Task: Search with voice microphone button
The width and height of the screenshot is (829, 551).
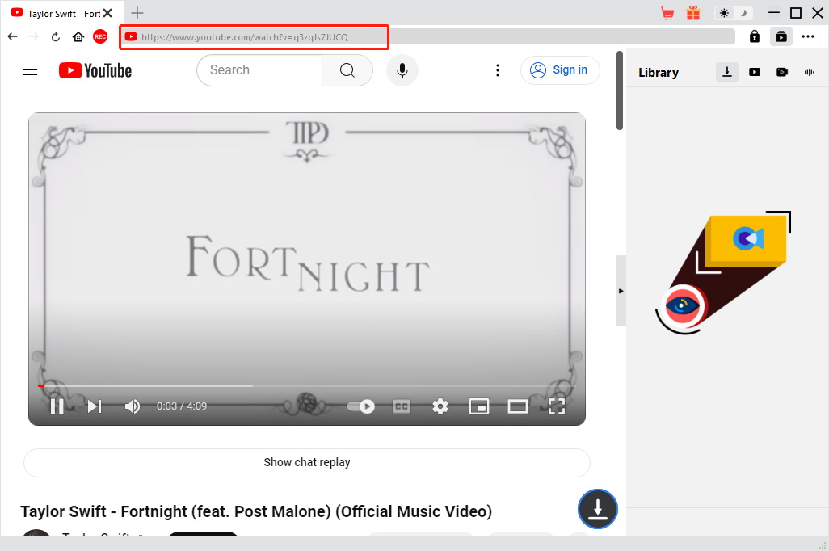Action: click(402, 69)
